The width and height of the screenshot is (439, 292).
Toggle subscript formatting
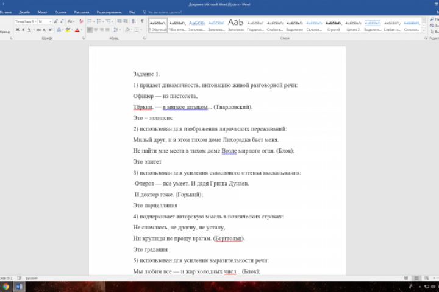click(x=45, y=30)
